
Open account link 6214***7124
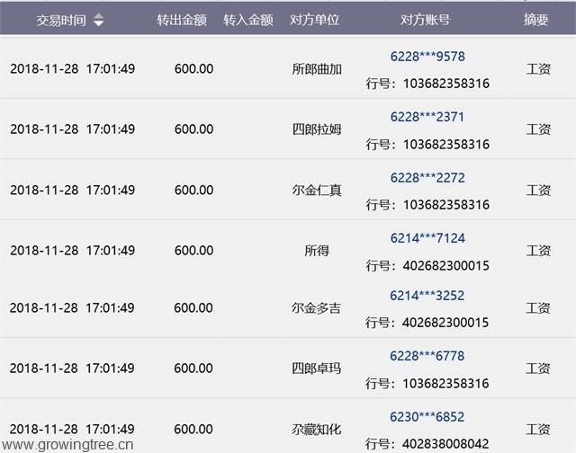427,238
